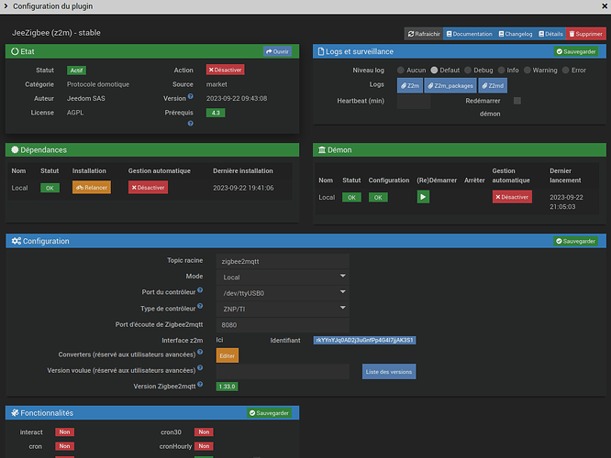Click Ouvrir in the Etat panel
The image size is (611, 458).
point(277,51)
